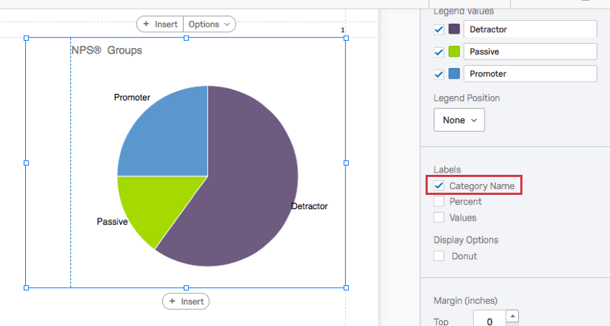Open the Options dropdown above the chart
Screen dimensions: 610x326
pos(210,24)
